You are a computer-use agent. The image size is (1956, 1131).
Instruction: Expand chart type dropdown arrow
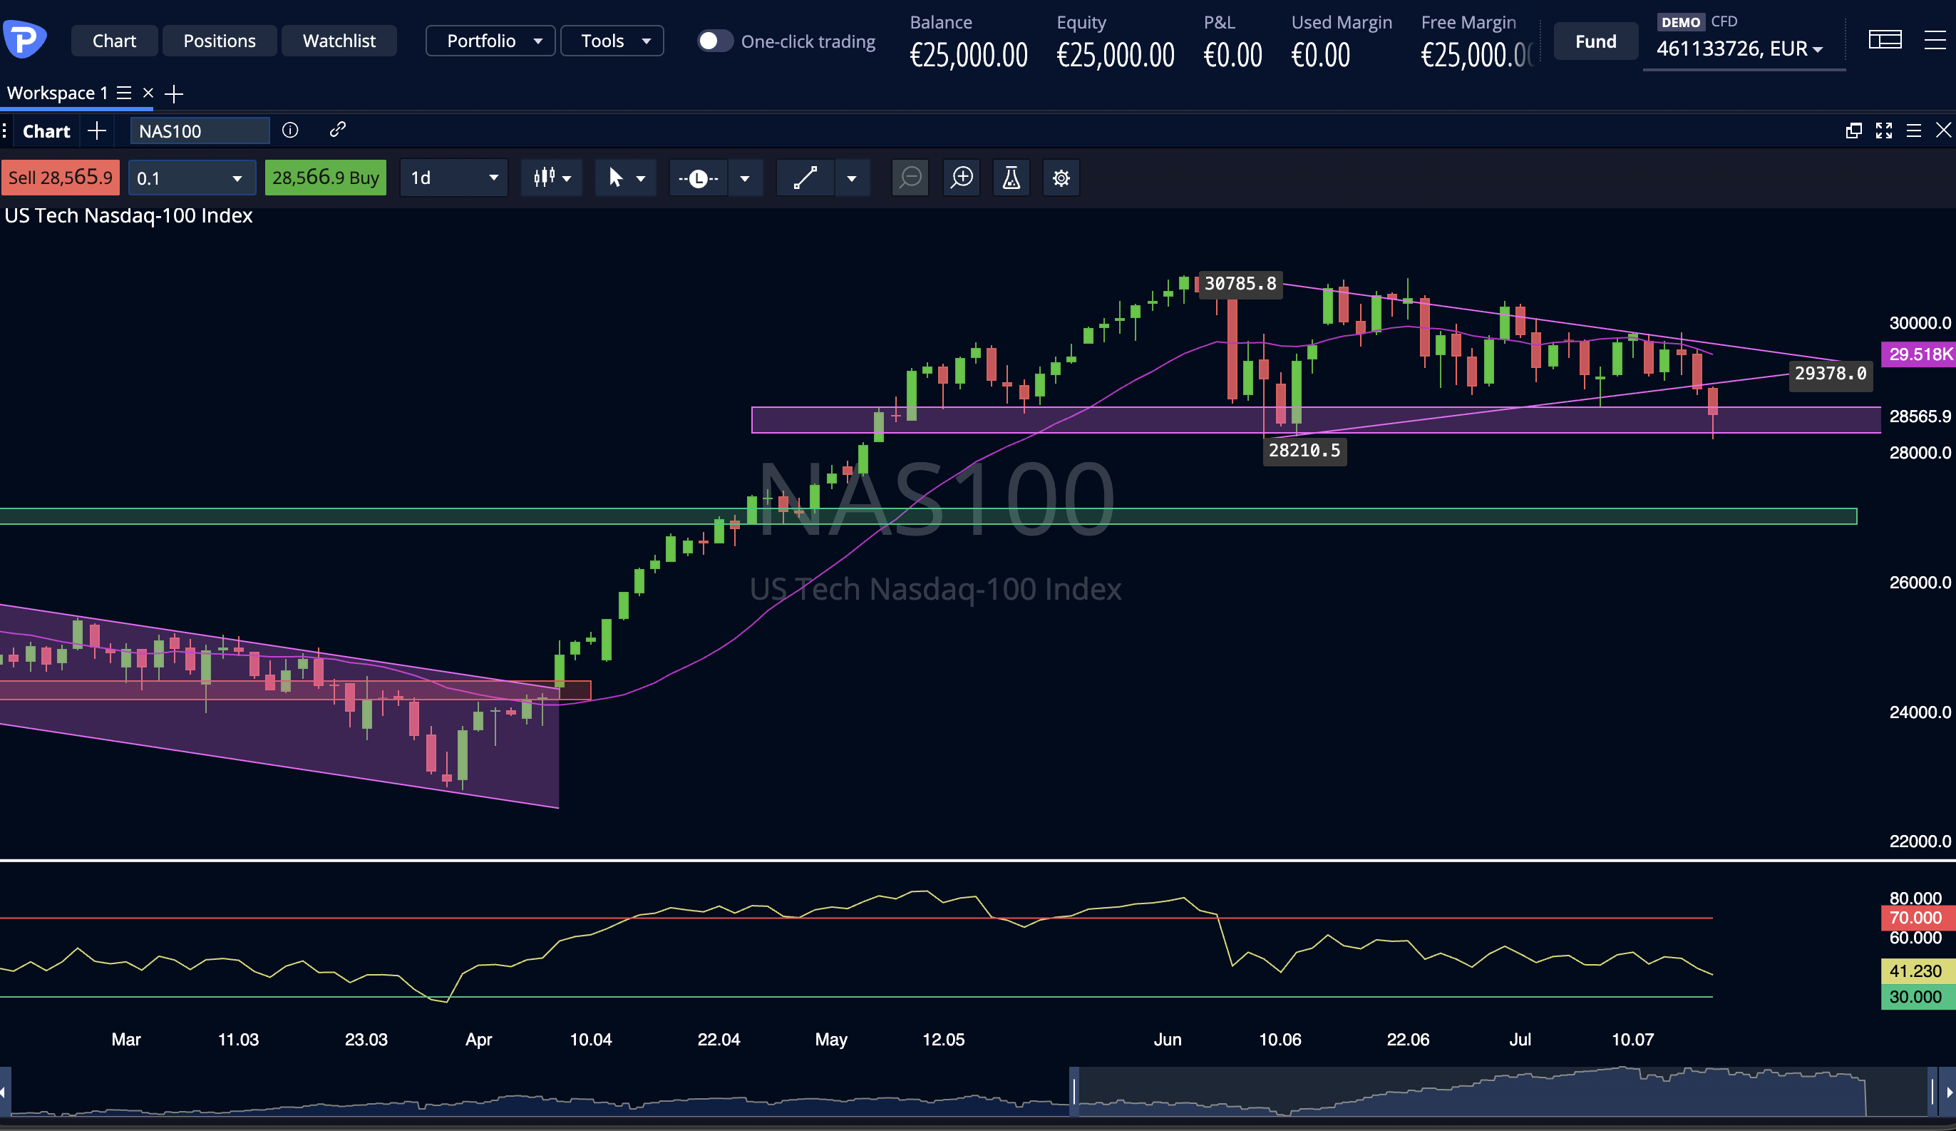567,178
